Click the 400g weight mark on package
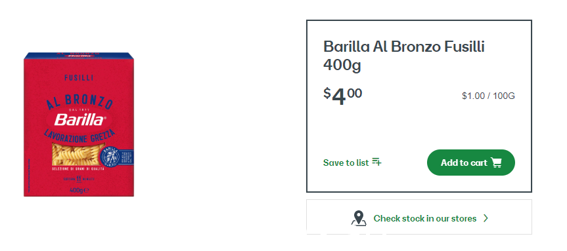567x251 pixels. pos(79,189)
